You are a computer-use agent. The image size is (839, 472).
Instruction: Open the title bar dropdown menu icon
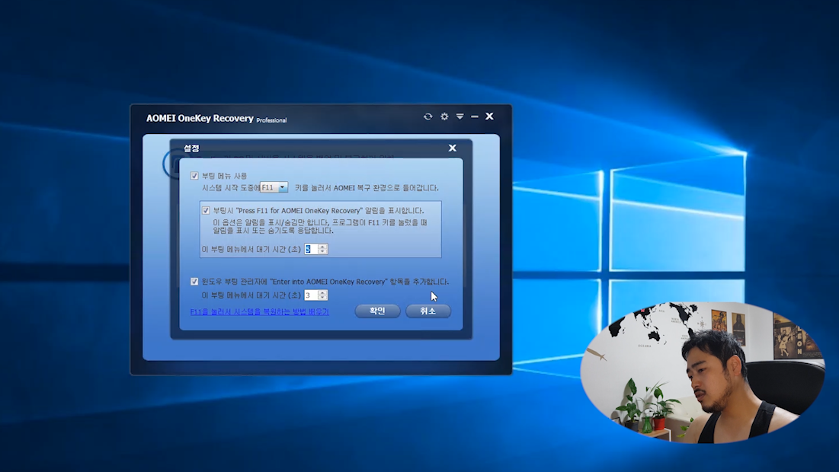460,116
